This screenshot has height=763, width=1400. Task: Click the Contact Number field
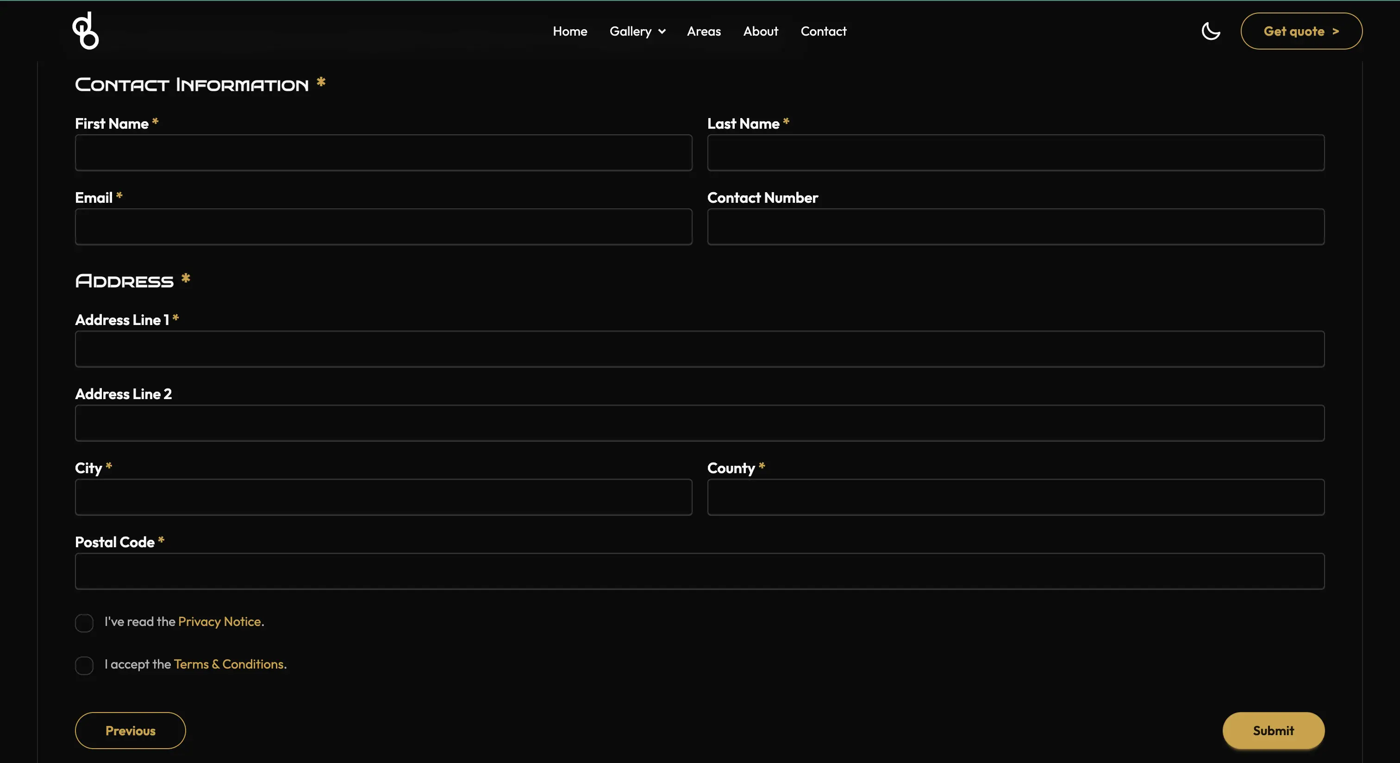click(1015, 227)
